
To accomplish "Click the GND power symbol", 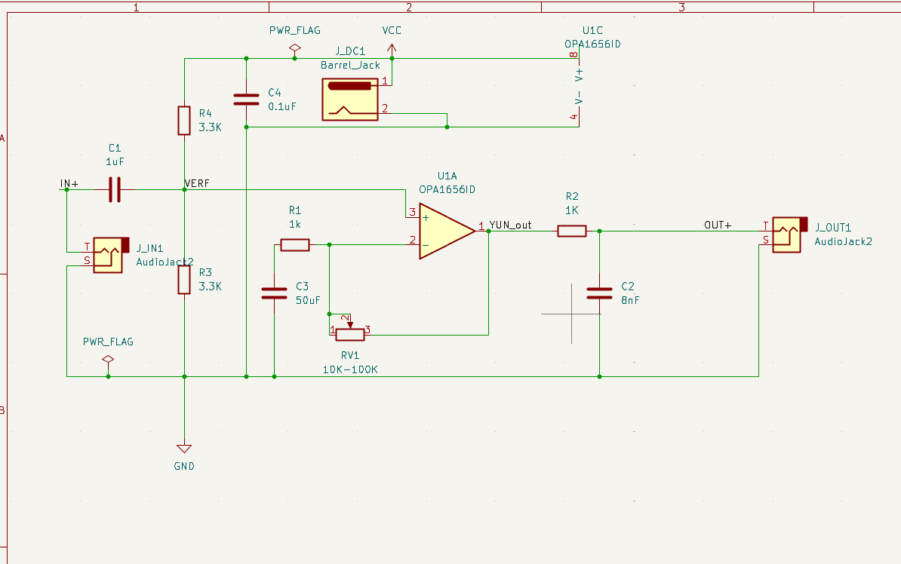I will (x=184, y=450).
